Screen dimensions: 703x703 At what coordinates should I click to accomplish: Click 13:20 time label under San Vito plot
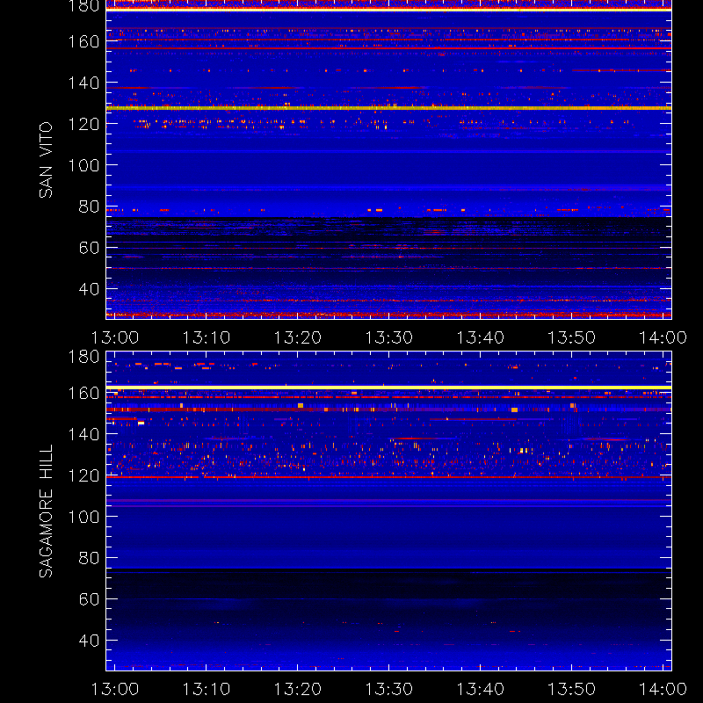pyautogui.click(x=298, y=337)
